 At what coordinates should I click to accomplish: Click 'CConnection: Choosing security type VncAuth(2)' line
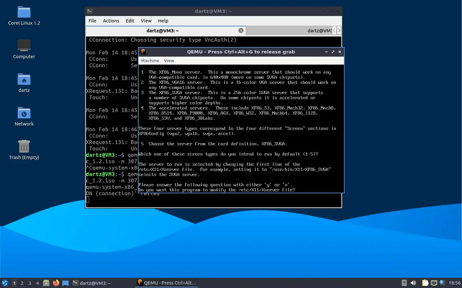coord(163,40)
